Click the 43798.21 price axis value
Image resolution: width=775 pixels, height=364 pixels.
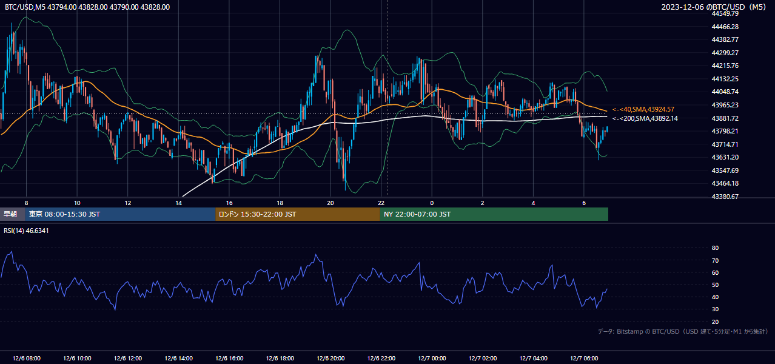[x=725, y=131]
